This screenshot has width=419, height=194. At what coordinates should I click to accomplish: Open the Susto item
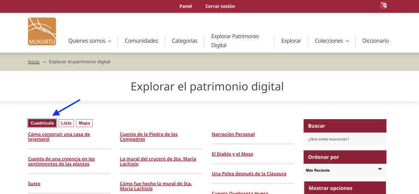point(34,184)
